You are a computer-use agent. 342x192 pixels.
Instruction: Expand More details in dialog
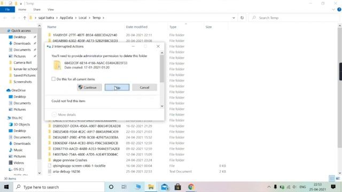pyautogui.click(x=64, y=115)
